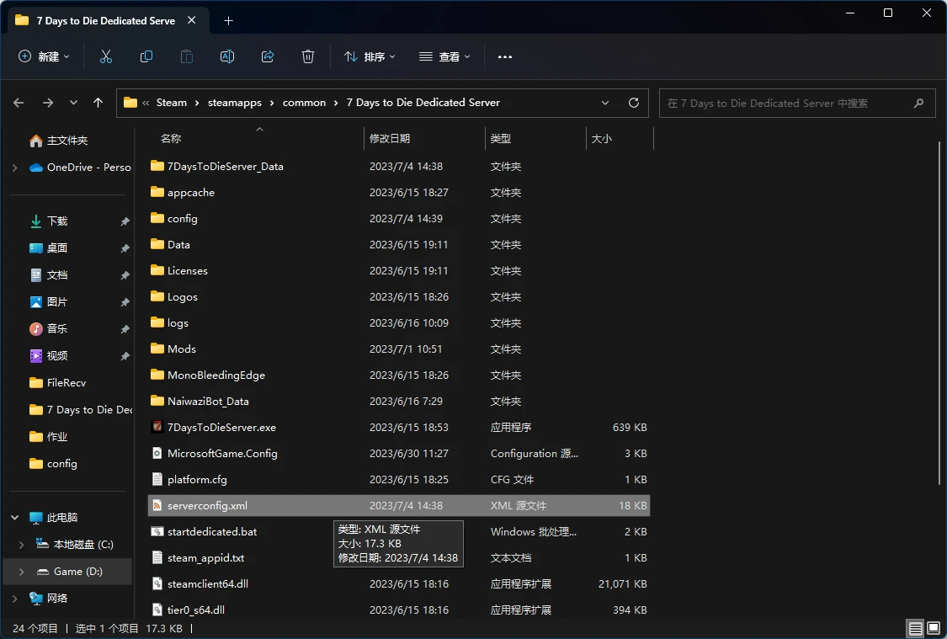The width and height of the screenshot is (947, 639).
Task: Click the common breadcrumb segment
Action: pos(304,103)
